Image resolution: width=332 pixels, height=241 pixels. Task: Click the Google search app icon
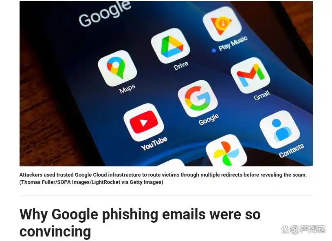click(198, 99)
